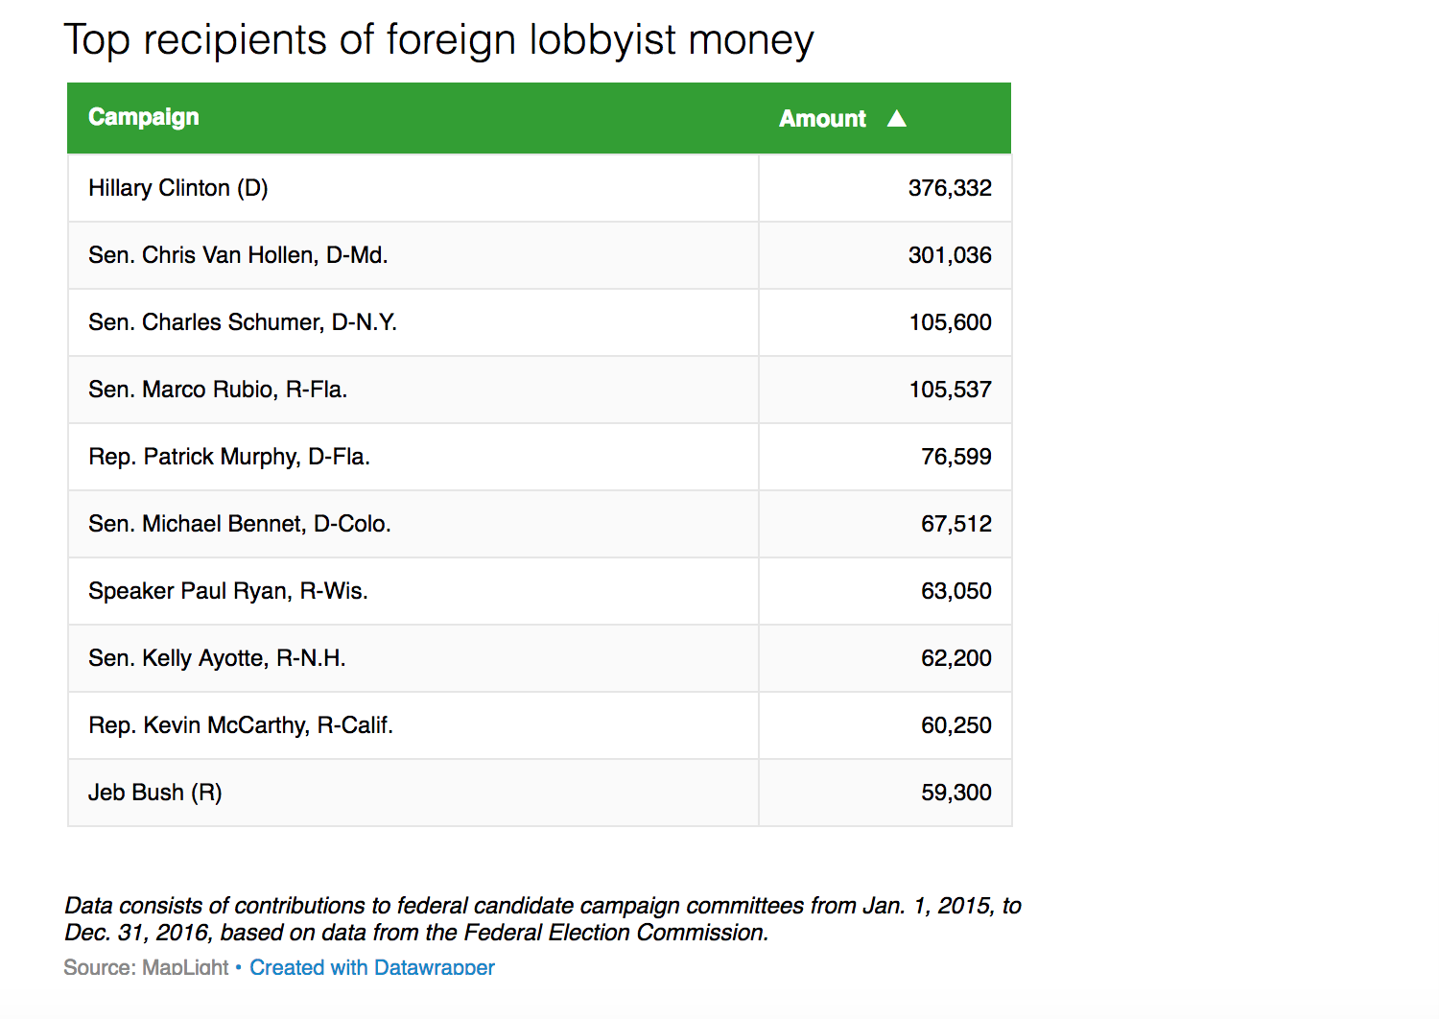Click the chart title heading text

[x=438, y=40]
